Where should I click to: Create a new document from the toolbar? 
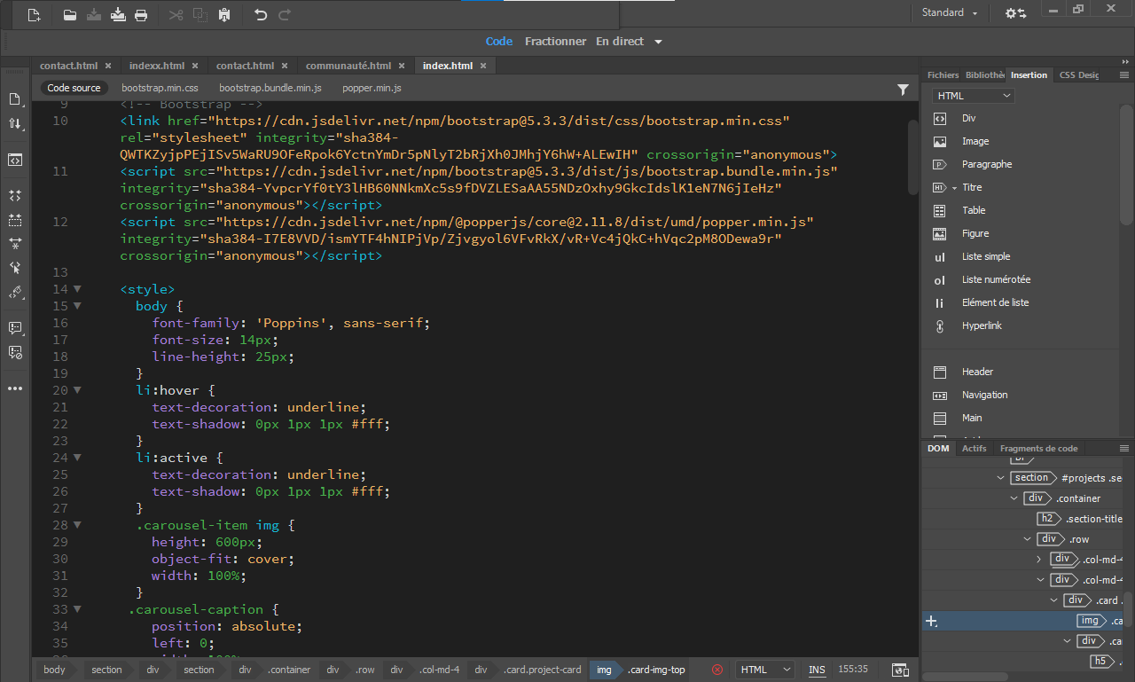34,16
